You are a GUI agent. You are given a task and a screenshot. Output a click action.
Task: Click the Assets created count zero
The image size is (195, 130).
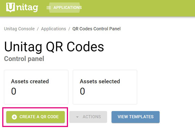(x=14, y=91)
